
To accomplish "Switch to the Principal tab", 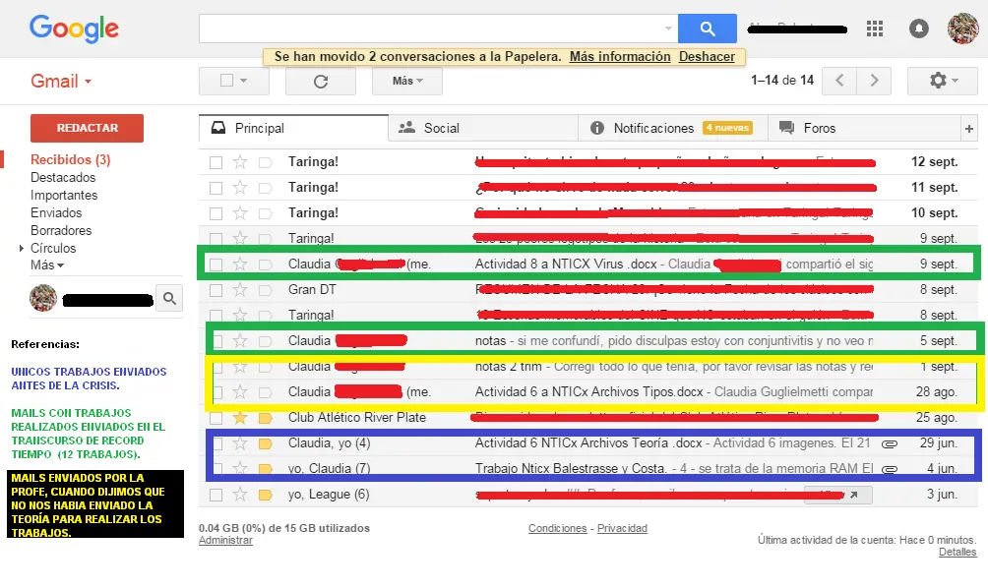I will coord(293,129).
